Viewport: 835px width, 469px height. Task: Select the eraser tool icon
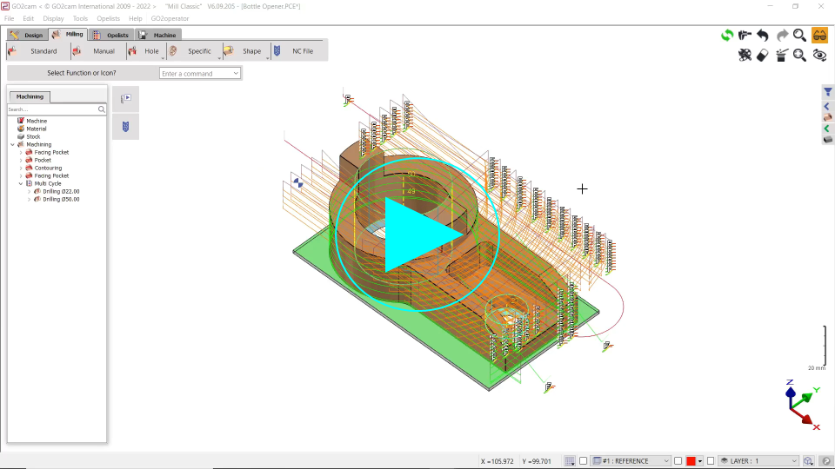[x=763, y=56]
